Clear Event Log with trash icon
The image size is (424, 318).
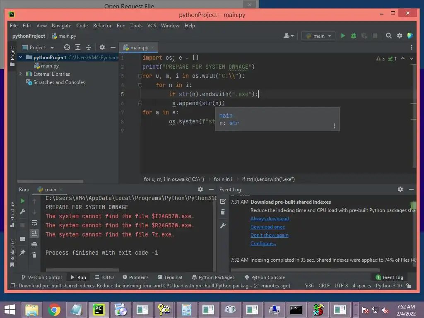223,212
